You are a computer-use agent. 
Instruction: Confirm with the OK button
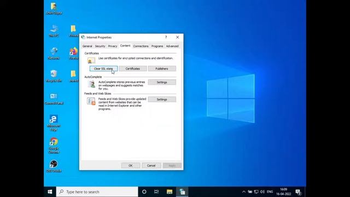[131, 165]
